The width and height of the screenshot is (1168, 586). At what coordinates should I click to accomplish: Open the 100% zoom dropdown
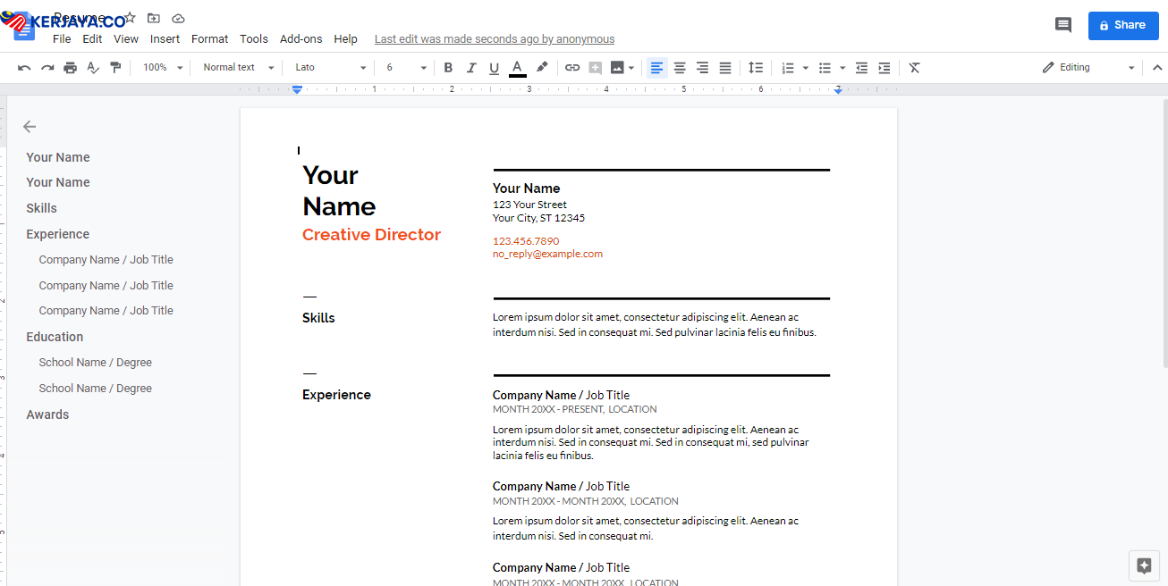coord(163,68)
